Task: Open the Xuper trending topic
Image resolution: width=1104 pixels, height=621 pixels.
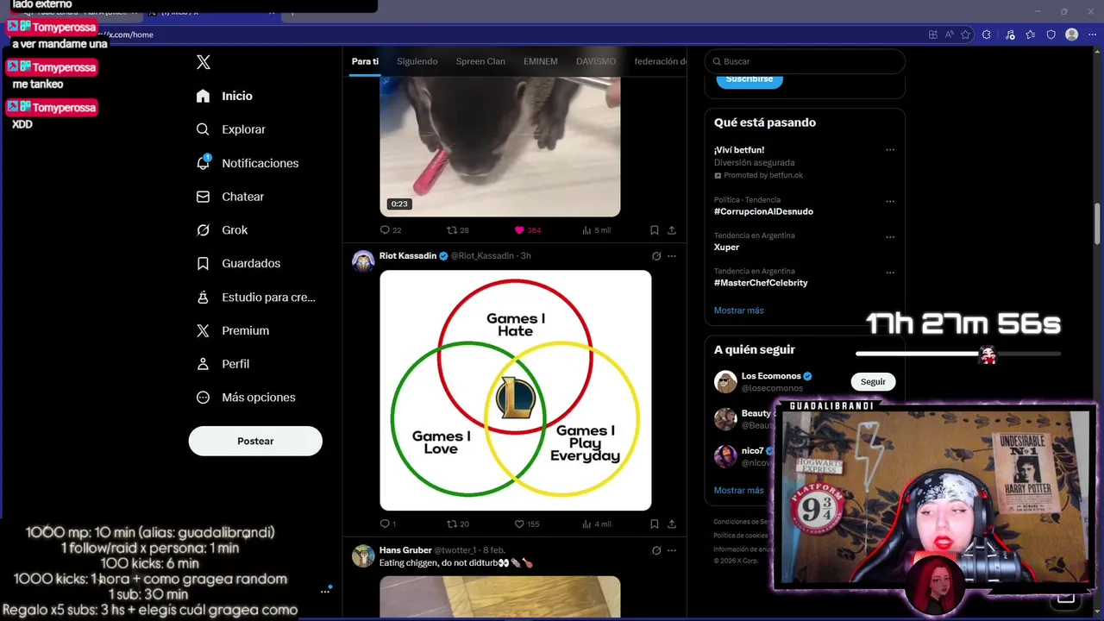Action: (x=726, y=247)
